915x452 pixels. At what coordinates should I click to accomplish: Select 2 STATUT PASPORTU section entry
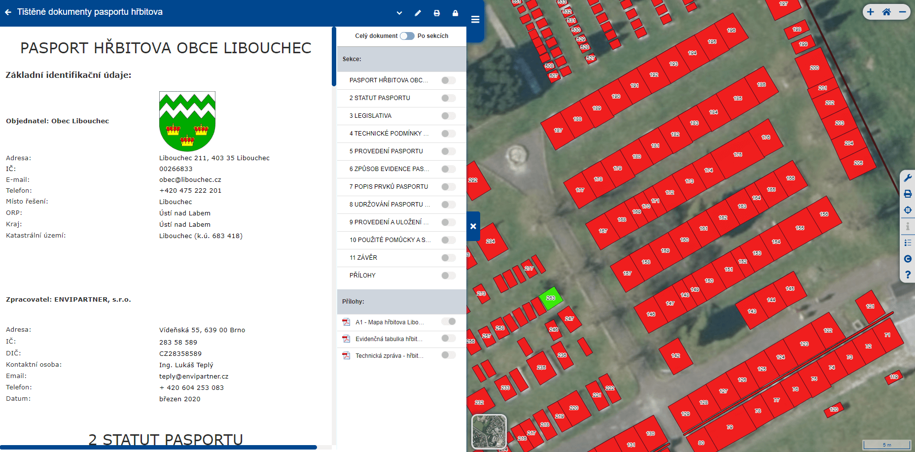[x=380, y=98]
